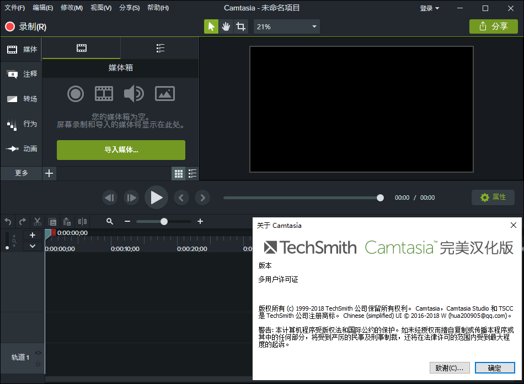Click the green 分享 share button
The width and height of the screenshot is (524, 384).
tap(493, 26)
